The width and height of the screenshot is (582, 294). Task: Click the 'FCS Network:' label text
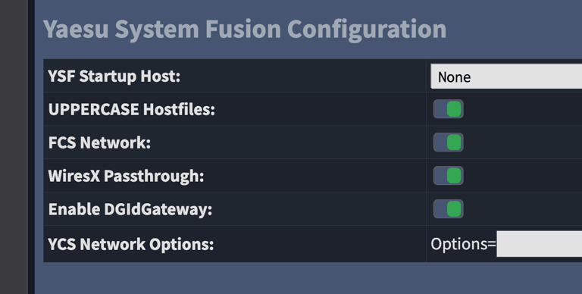coord(99,142)
